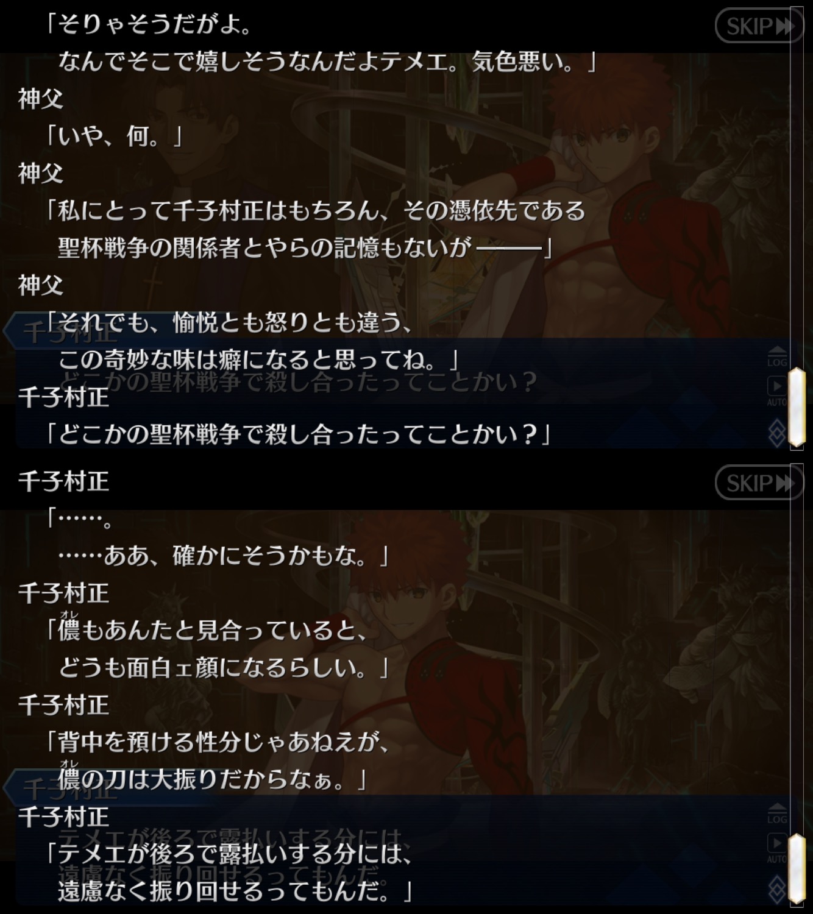This screenshot has height=914, width=813.
Task: Grab the upper log scrollbar handle
Action: (x=797, y=408)
